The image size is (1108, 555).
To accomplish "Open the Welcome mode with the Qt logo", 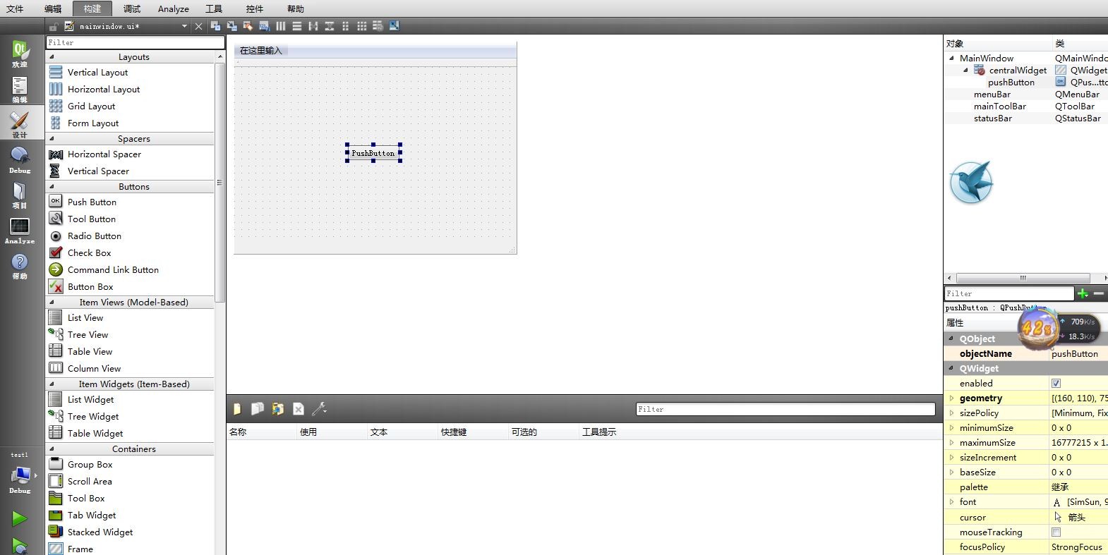I will [x=20, y=54].
